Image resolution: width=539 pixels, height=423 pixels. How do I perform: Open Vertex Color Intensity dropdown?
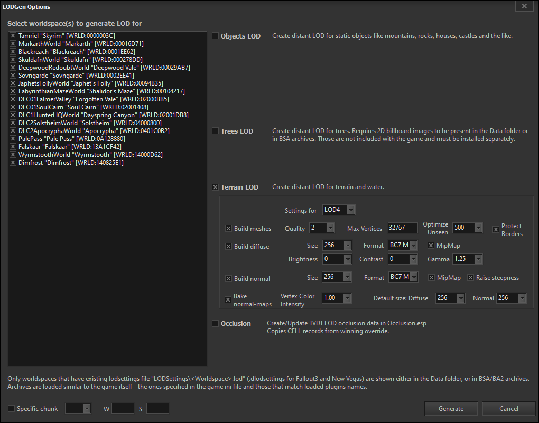[x=337, y=298]
